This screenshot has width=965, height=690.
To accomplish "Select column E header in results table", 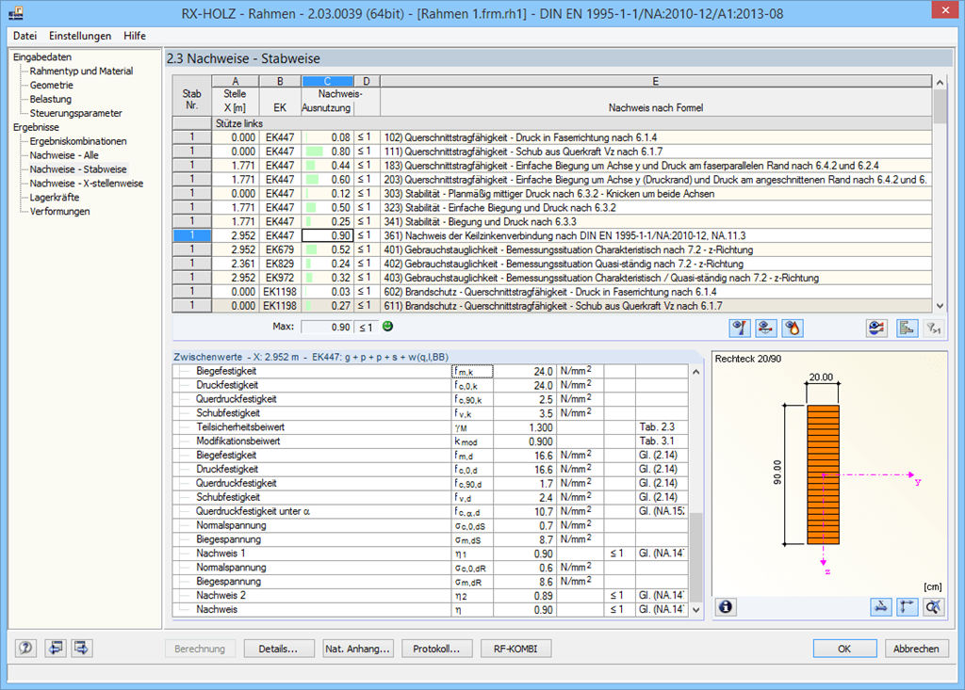I will coord(656,81).
